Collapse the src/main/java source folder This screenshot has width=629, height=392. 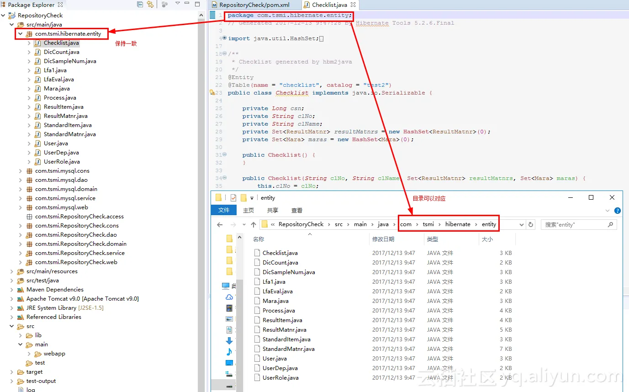tap(12, 25)
